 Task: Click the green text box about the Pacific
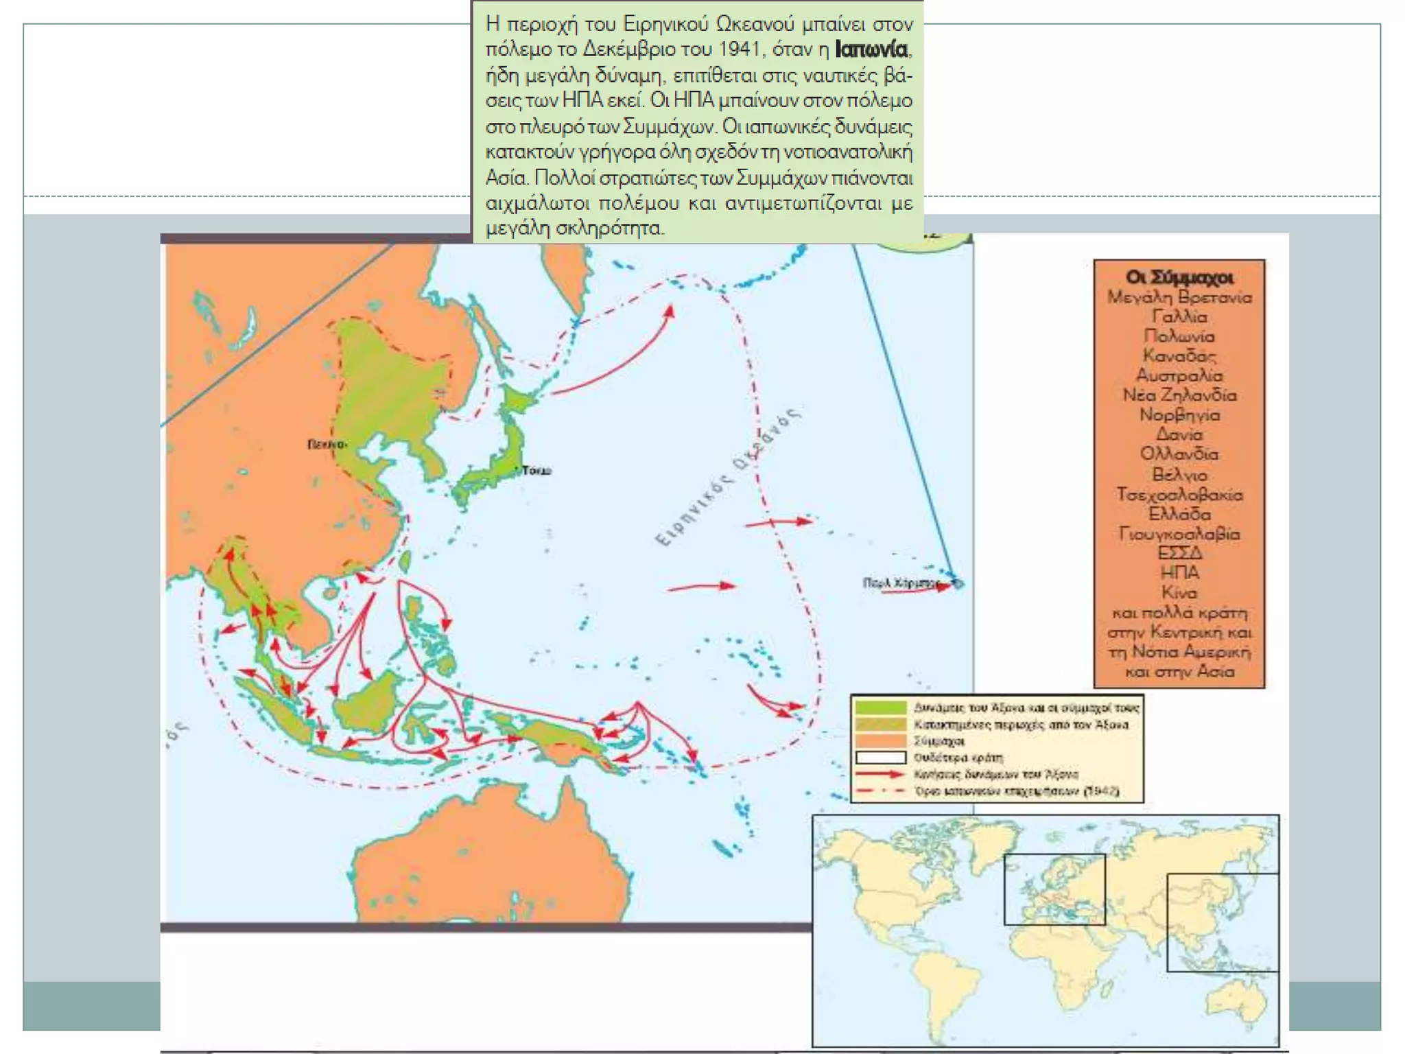pyautogui.click(x=698, y=124)
